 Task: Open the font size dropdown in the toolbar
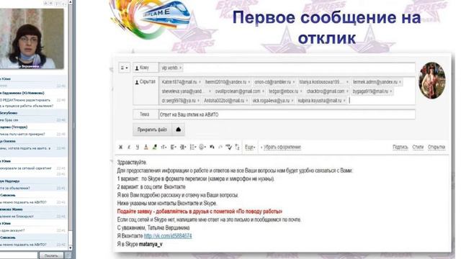[x=164, y=147]
